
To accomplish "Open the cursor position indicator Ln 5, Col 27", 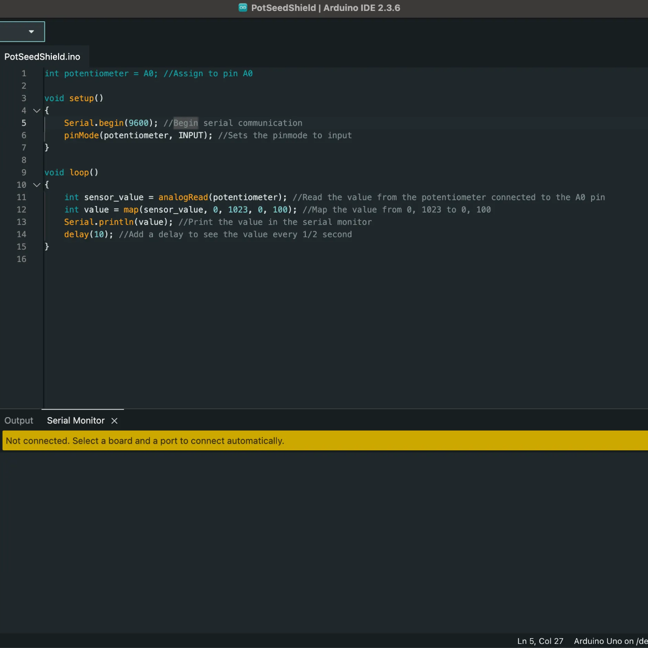I will [x=539, y=641].
